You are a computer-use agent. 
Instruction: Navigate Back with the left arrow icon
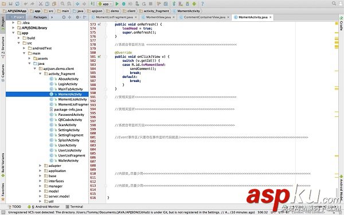point(77,4)
